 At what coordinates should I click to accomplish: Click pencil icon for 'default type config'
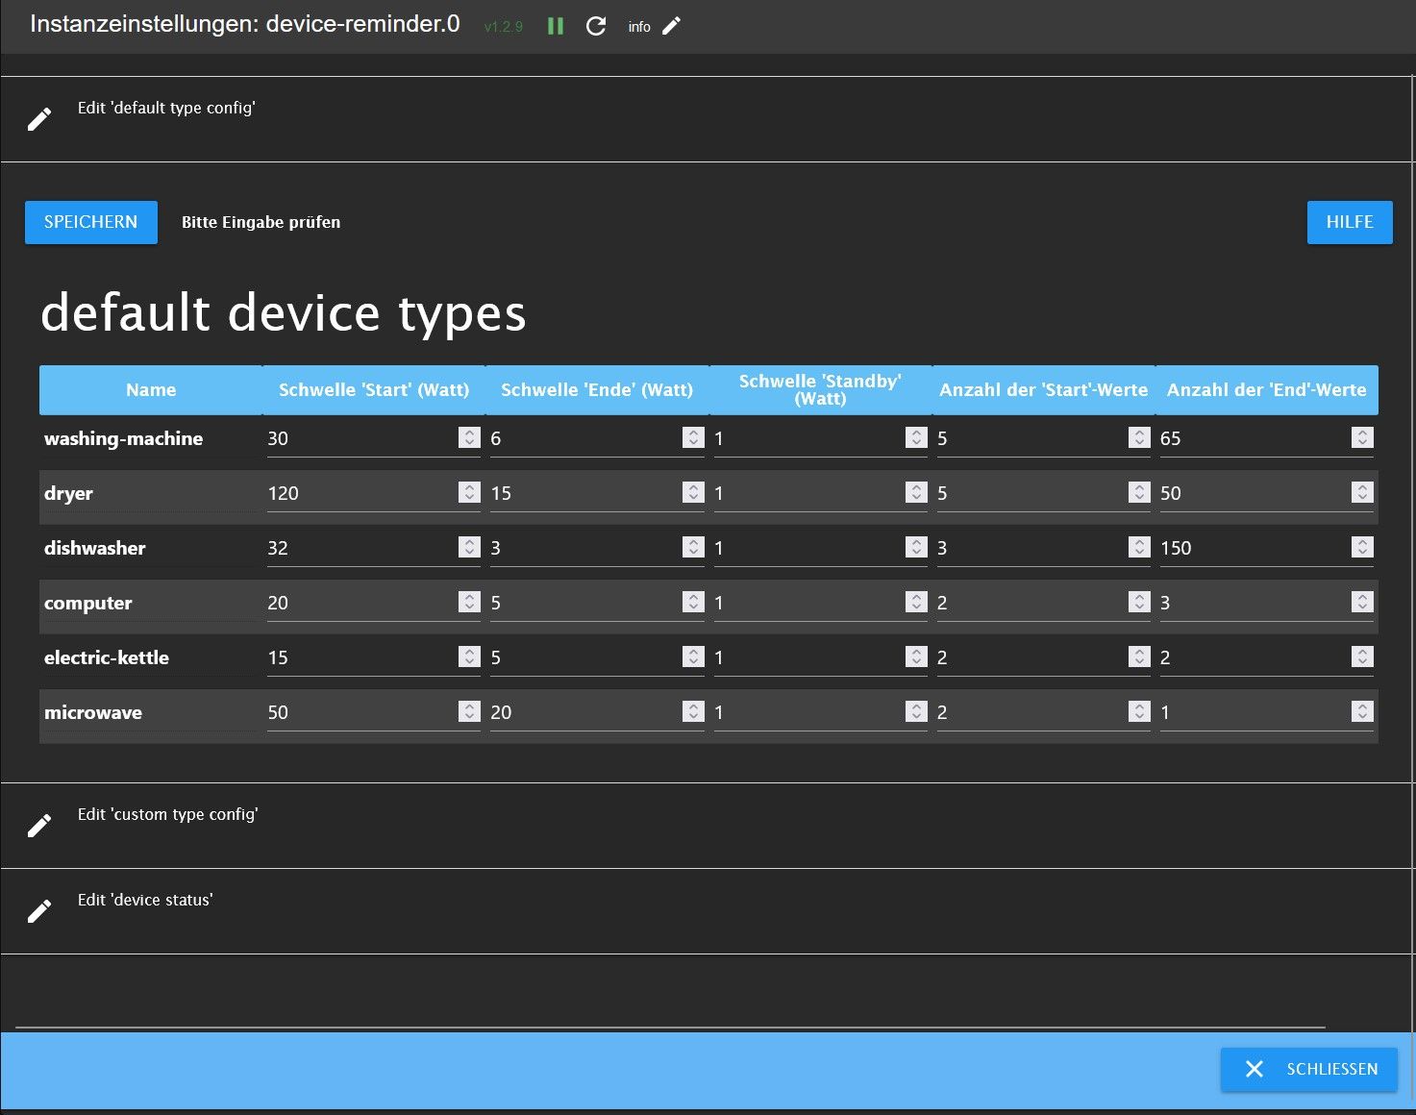[x=39, y=119]
